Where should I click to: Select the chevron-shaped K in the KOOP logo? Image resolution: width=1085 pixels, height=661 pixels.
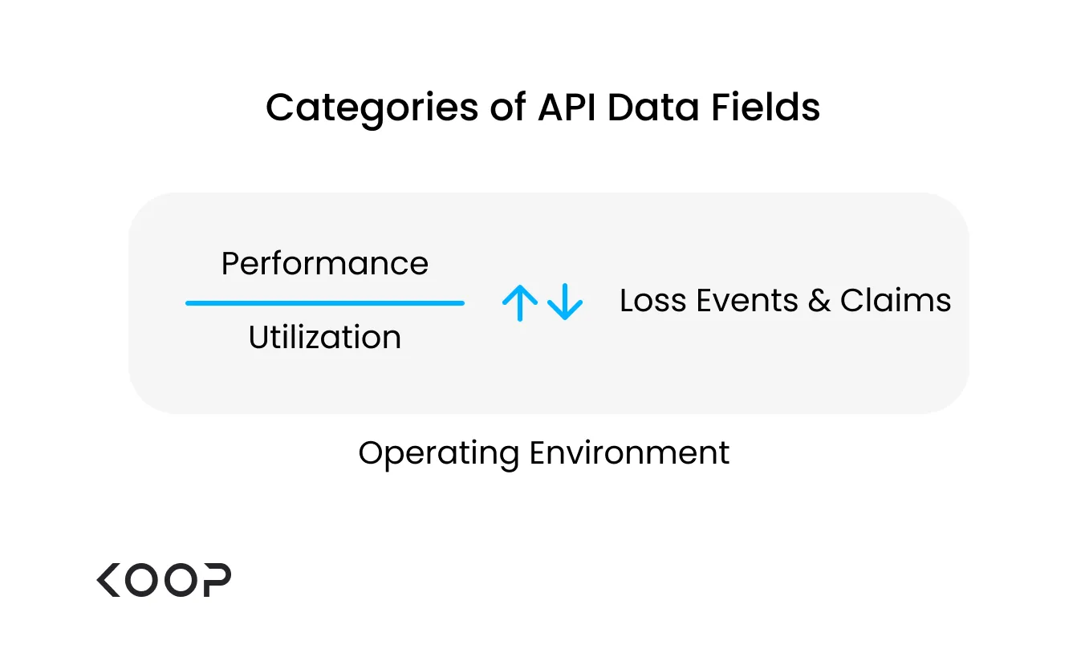(x=108, y=580)
